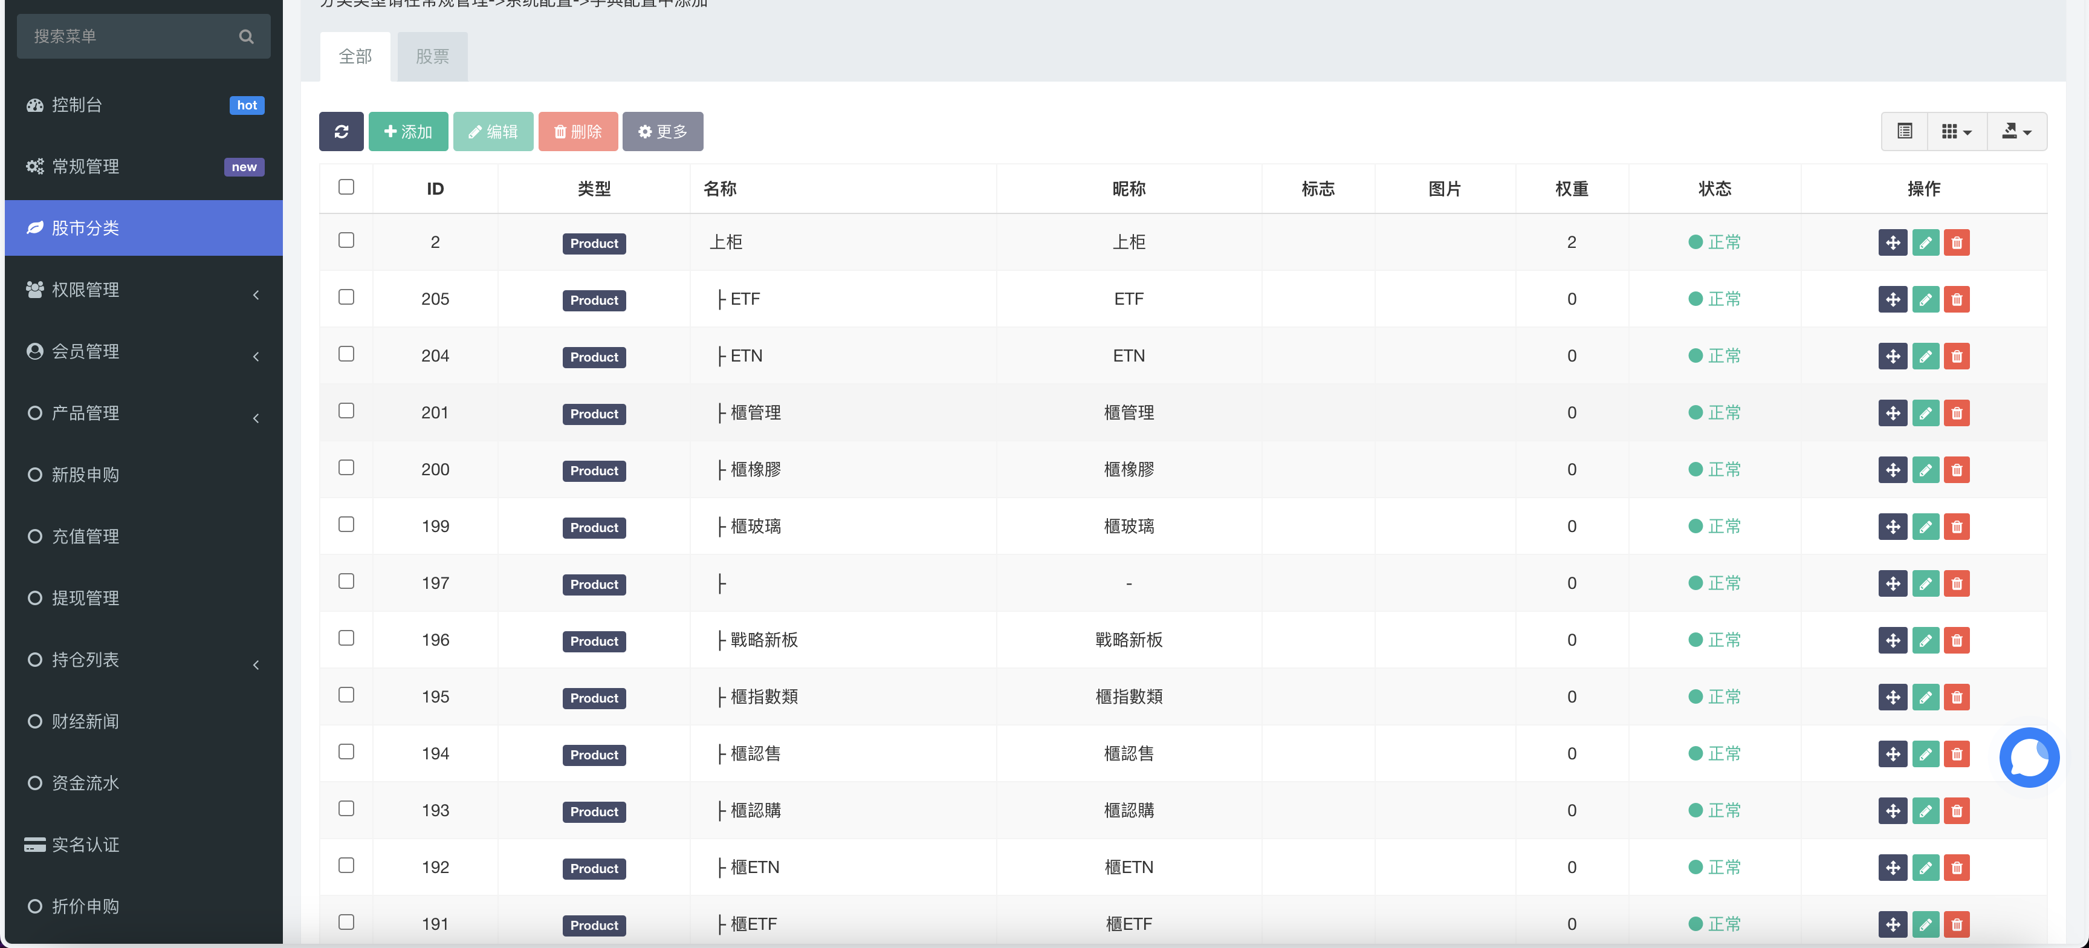Click the delete icon for 櫃認售 row
The image size is (2089, 948).
point(1958,752)
